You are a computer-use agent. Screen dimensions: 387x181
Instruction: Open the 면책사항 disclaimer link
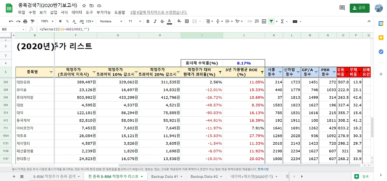[263, 169]
